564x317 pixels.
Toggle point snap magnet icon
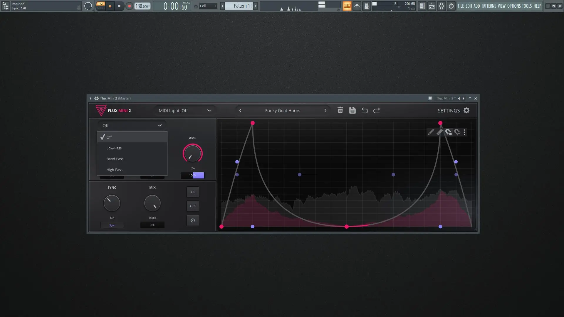tap(449, 132)
